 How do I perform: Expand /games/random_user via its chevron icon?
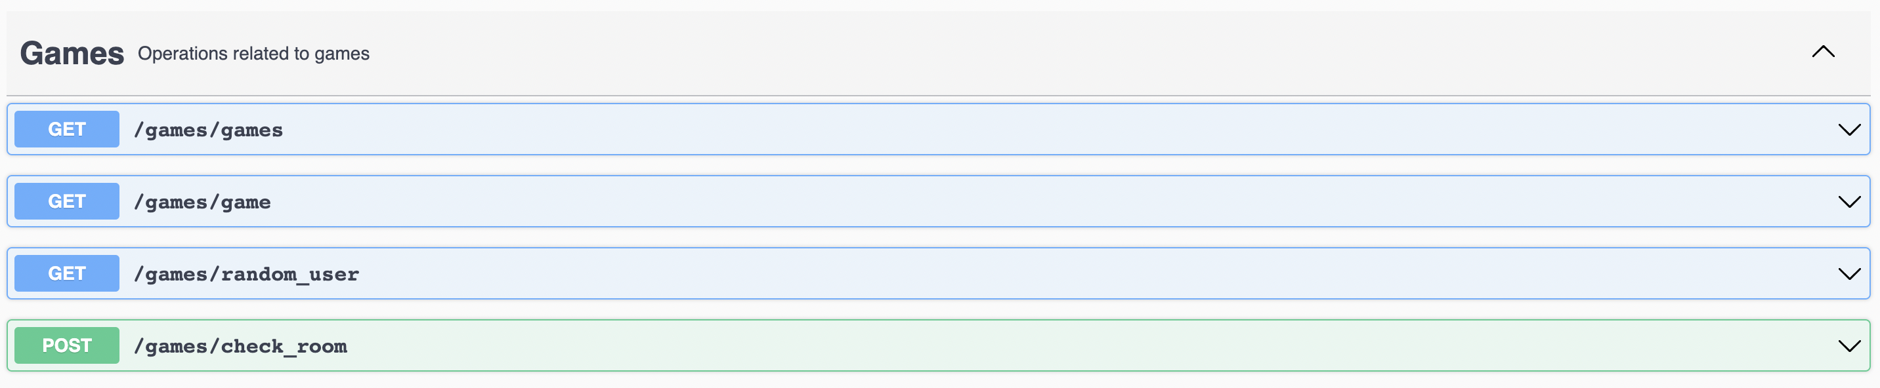click(1848, 274)
